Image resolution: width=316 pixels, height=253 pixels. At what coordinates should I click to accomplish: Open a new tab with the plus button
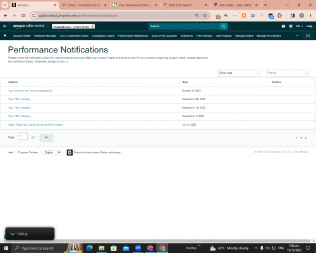tap(265, 5)
